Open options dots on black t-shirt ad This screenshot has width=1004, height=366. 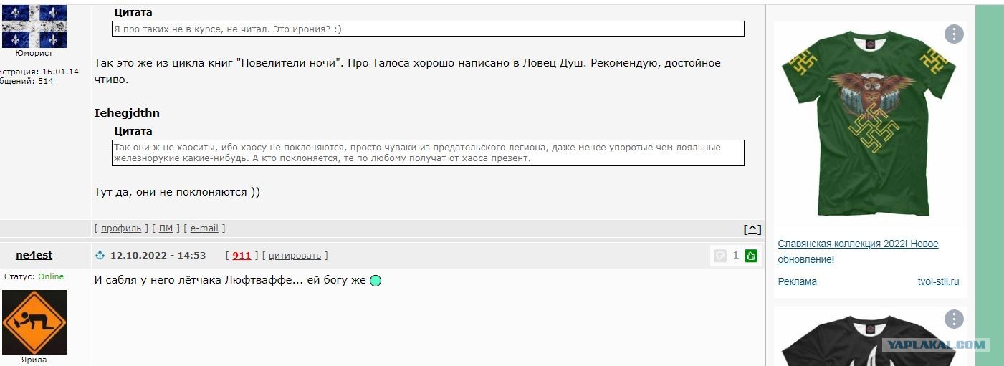tap(953, 319)
